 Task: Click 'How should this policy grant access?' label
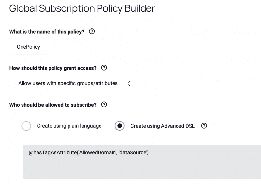[53, 68]
